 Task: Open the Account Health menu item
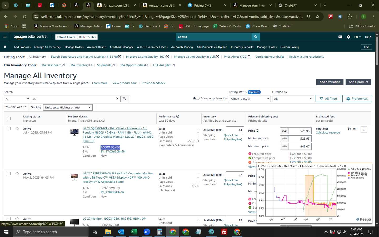(x=97, y=47)
